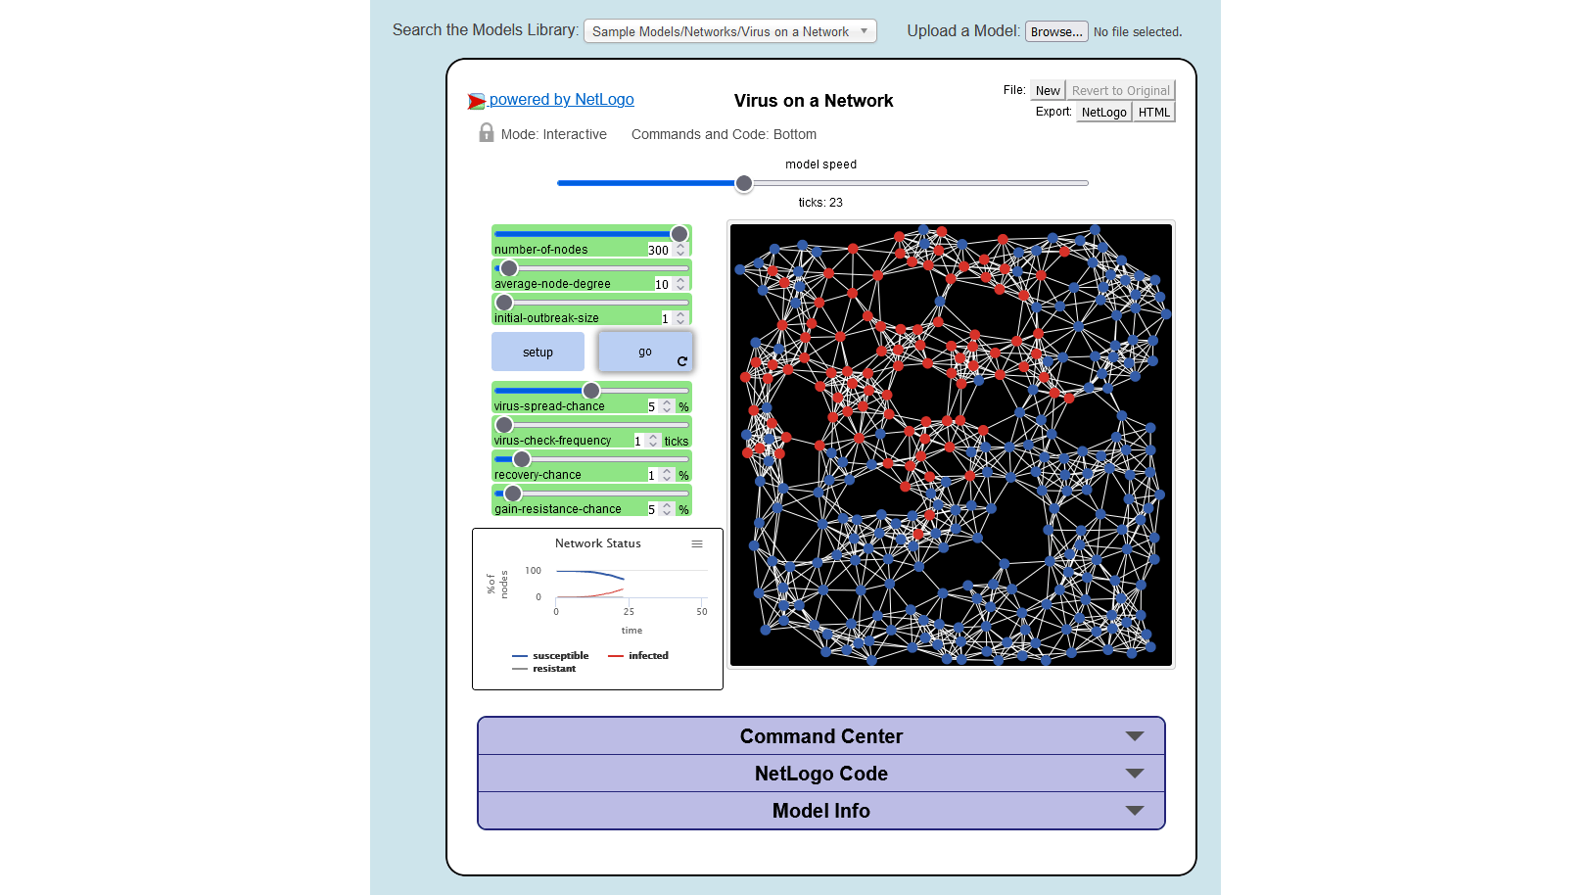
Task: Click the lock icon beside Mode: Interactive
Action: 487,133
